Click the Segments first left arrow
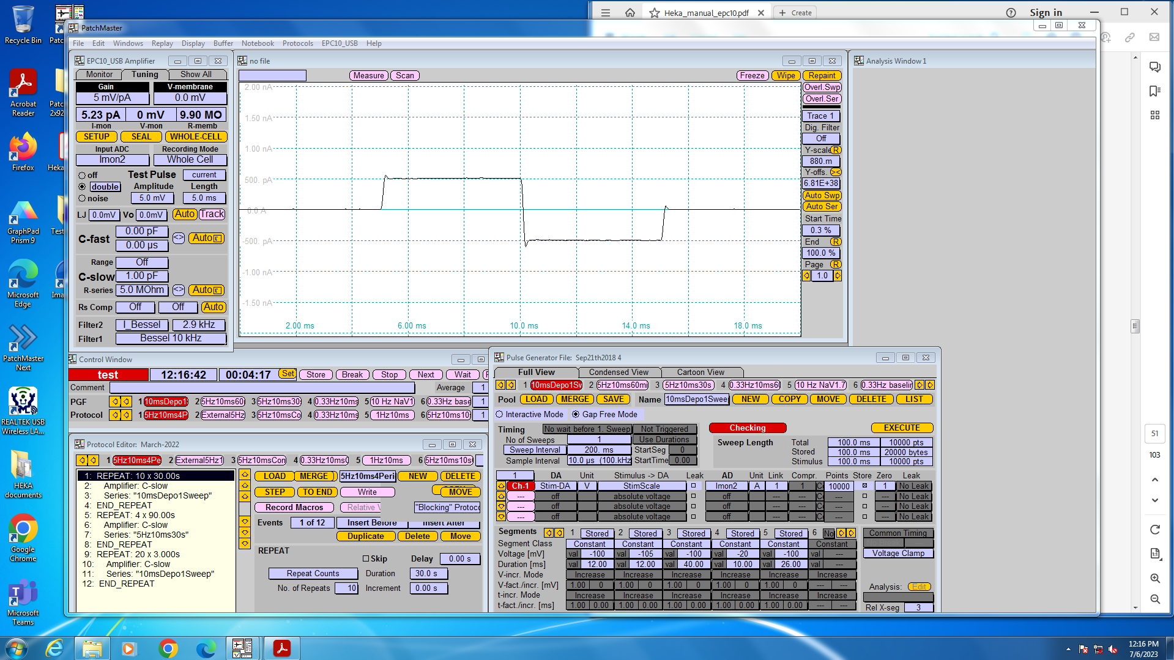The width and height of the screenshot is (1174, 660). pyautogui.click(x=549, y=533)
